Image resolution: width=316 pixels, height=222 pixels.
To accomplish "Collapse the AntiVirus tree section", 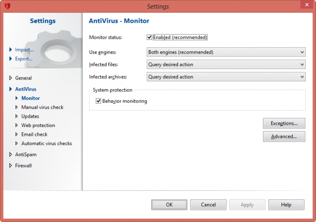I will pos(11,89).
